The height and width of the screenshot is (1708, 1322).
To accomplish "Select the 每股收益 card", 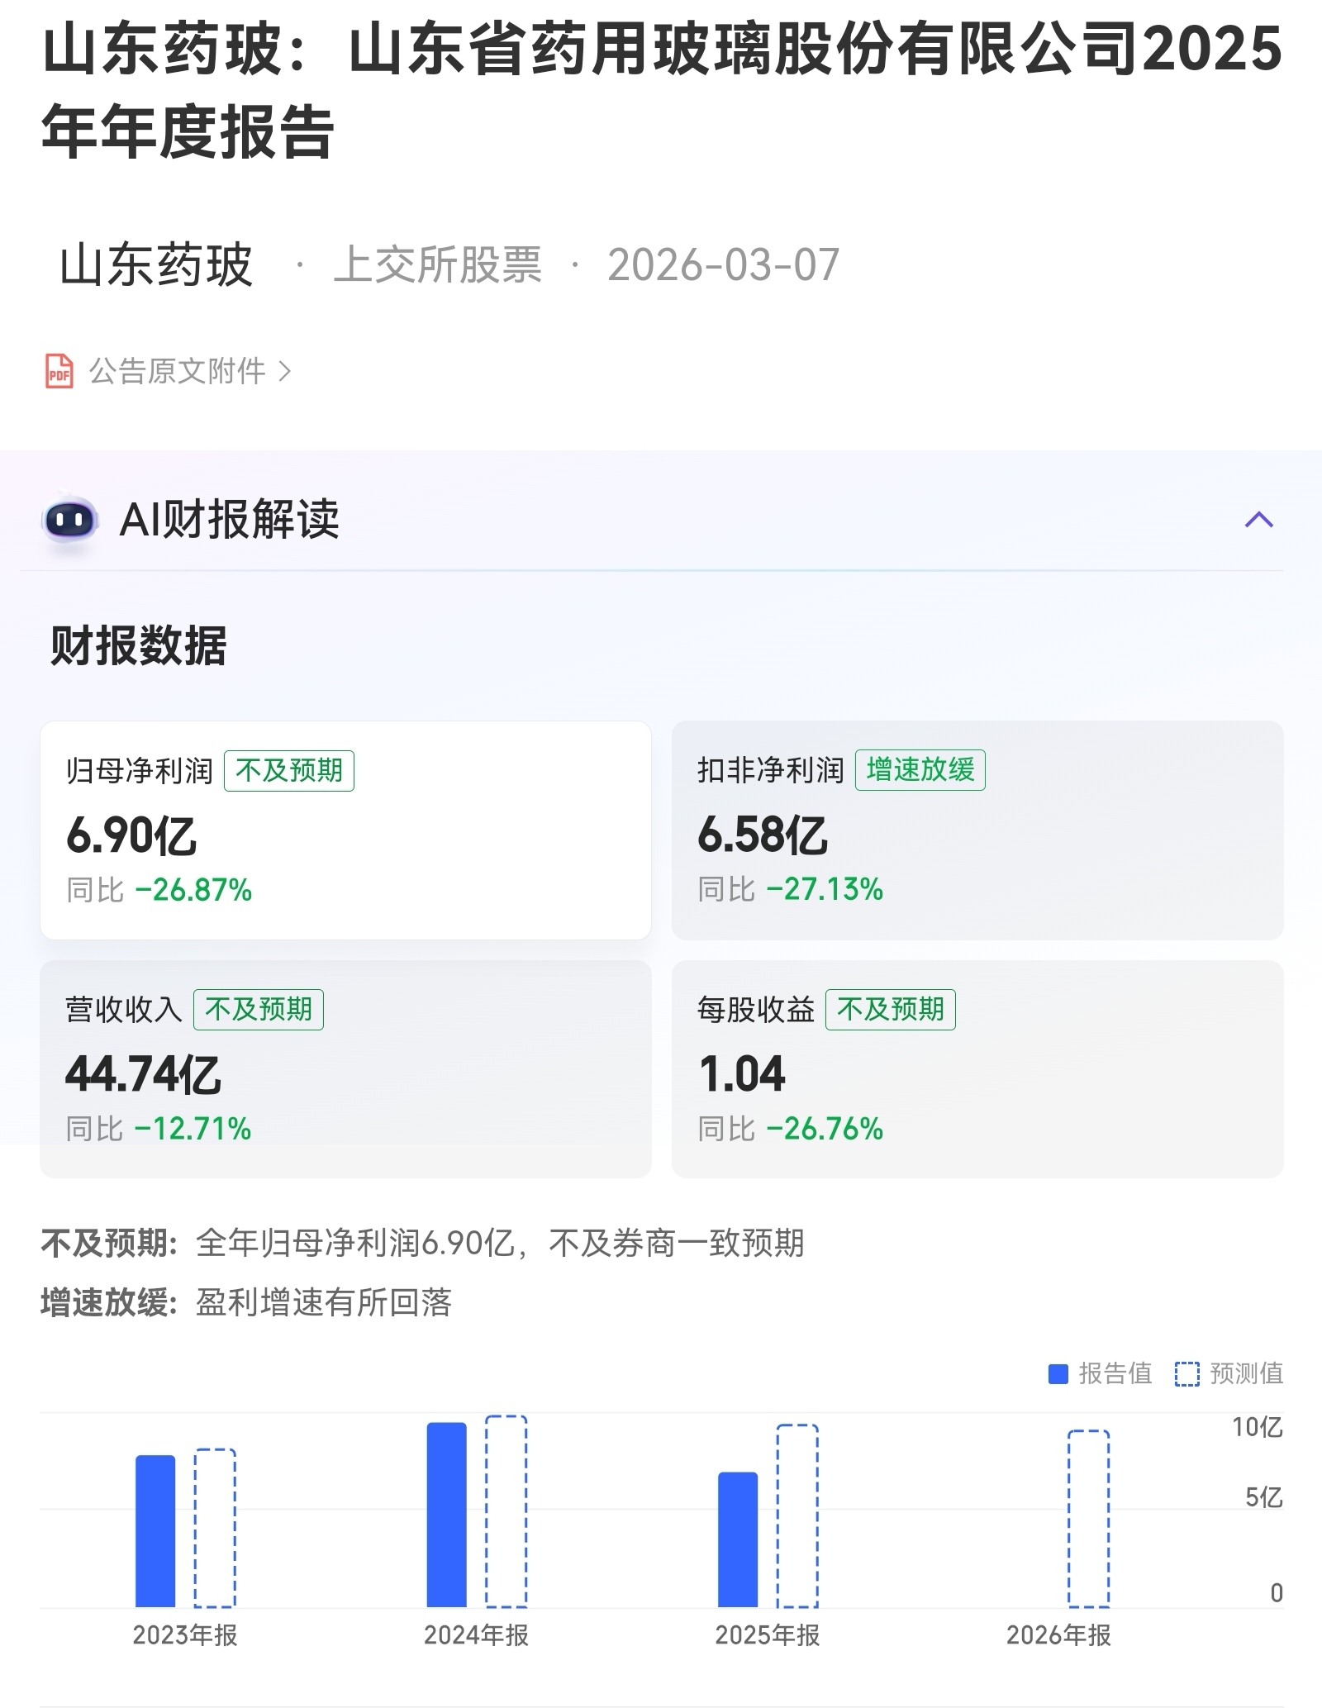I will (x=977, y=1068).
